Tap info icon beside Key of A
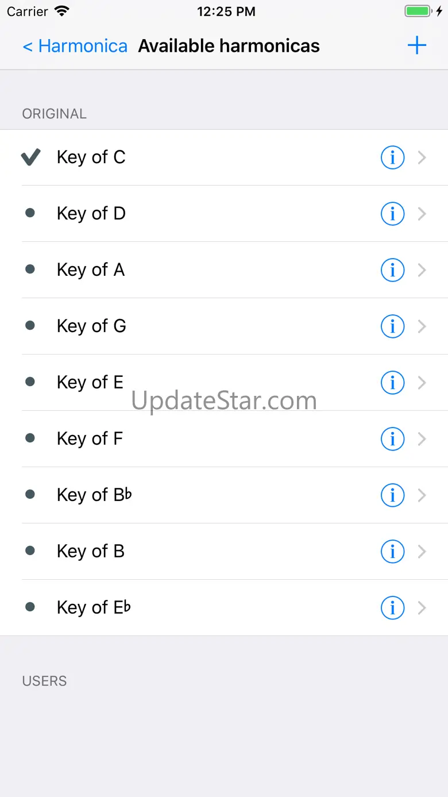Screen dimensions: 448x797 coord(393,270)
